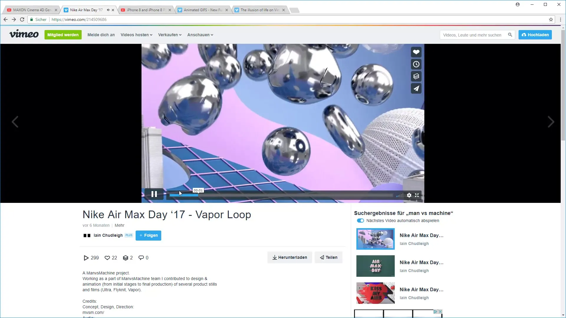Click the video title Nike Air Max Day '17 - Vapor Loop
The image size is (566, 318).
pyautogui.click(x=167, y=214)
